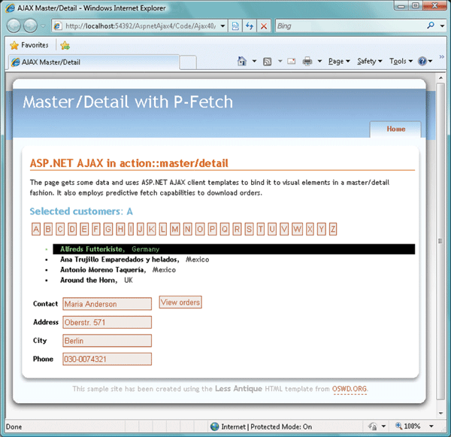The width and height of the screenshot is (451, 437).
Task: Expand the Home icon dropdown arrow
Action: pyautogui.click(x=254, y=61)
